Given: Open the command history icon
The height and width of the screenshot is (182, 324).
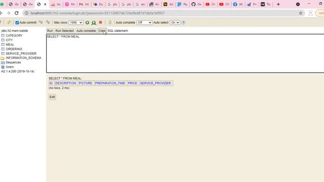Looking at the screenshot, I should tap(110, 22).
